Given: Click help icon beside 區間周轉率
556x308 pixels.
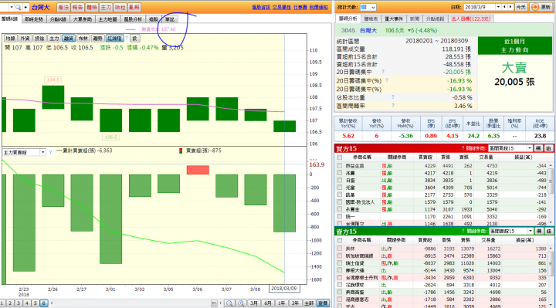Looking at the screenshot, I should (x=393, y=105).
